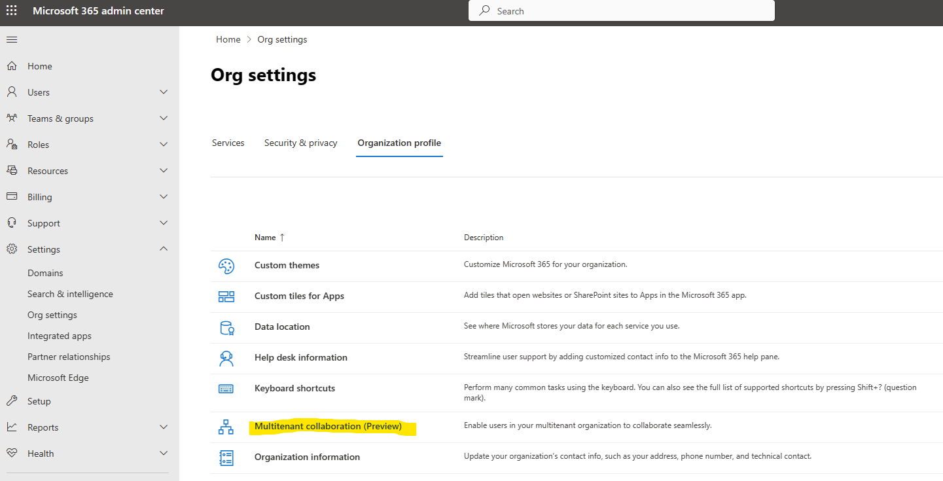The width and height of the screenshot is (943, 481).
Task: Expand the Reports menu chevron
Action: tap(164, 427)
